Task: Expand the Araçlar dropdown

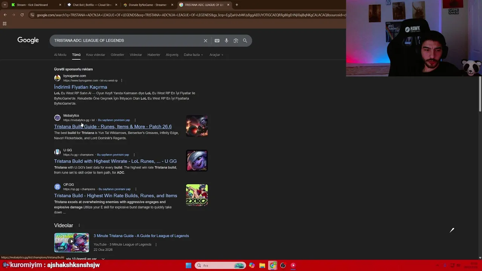Action: (216, 55)
